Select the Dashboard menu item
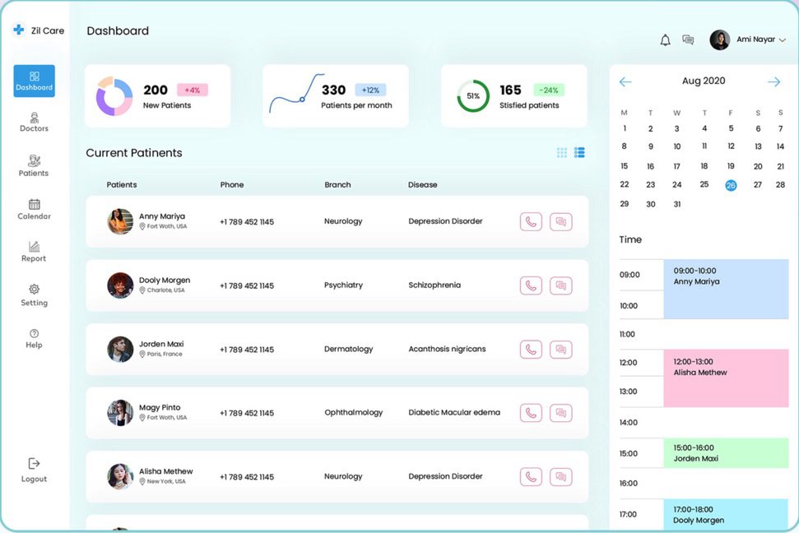Screen dimensions: 799x533 coord(34,80)
